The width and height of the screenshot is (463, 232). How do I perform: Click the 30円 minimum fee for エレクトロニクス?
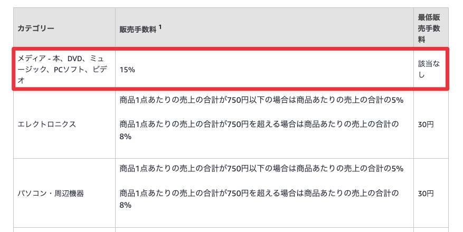click(x=427, y=124)
